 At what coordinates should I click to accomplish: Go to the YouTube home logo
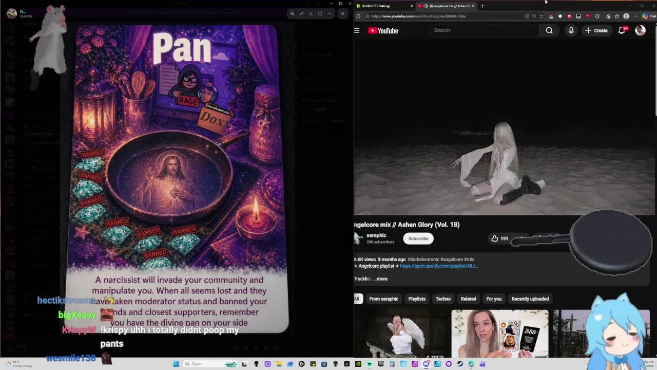coord(383,30)
